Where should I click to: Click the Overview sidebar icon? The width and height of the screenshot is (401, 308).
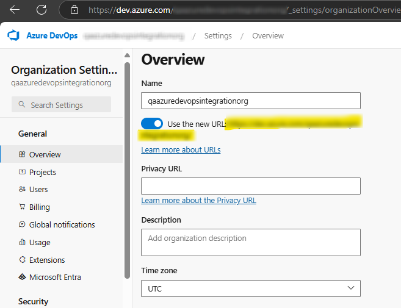[x=22, y=155]
